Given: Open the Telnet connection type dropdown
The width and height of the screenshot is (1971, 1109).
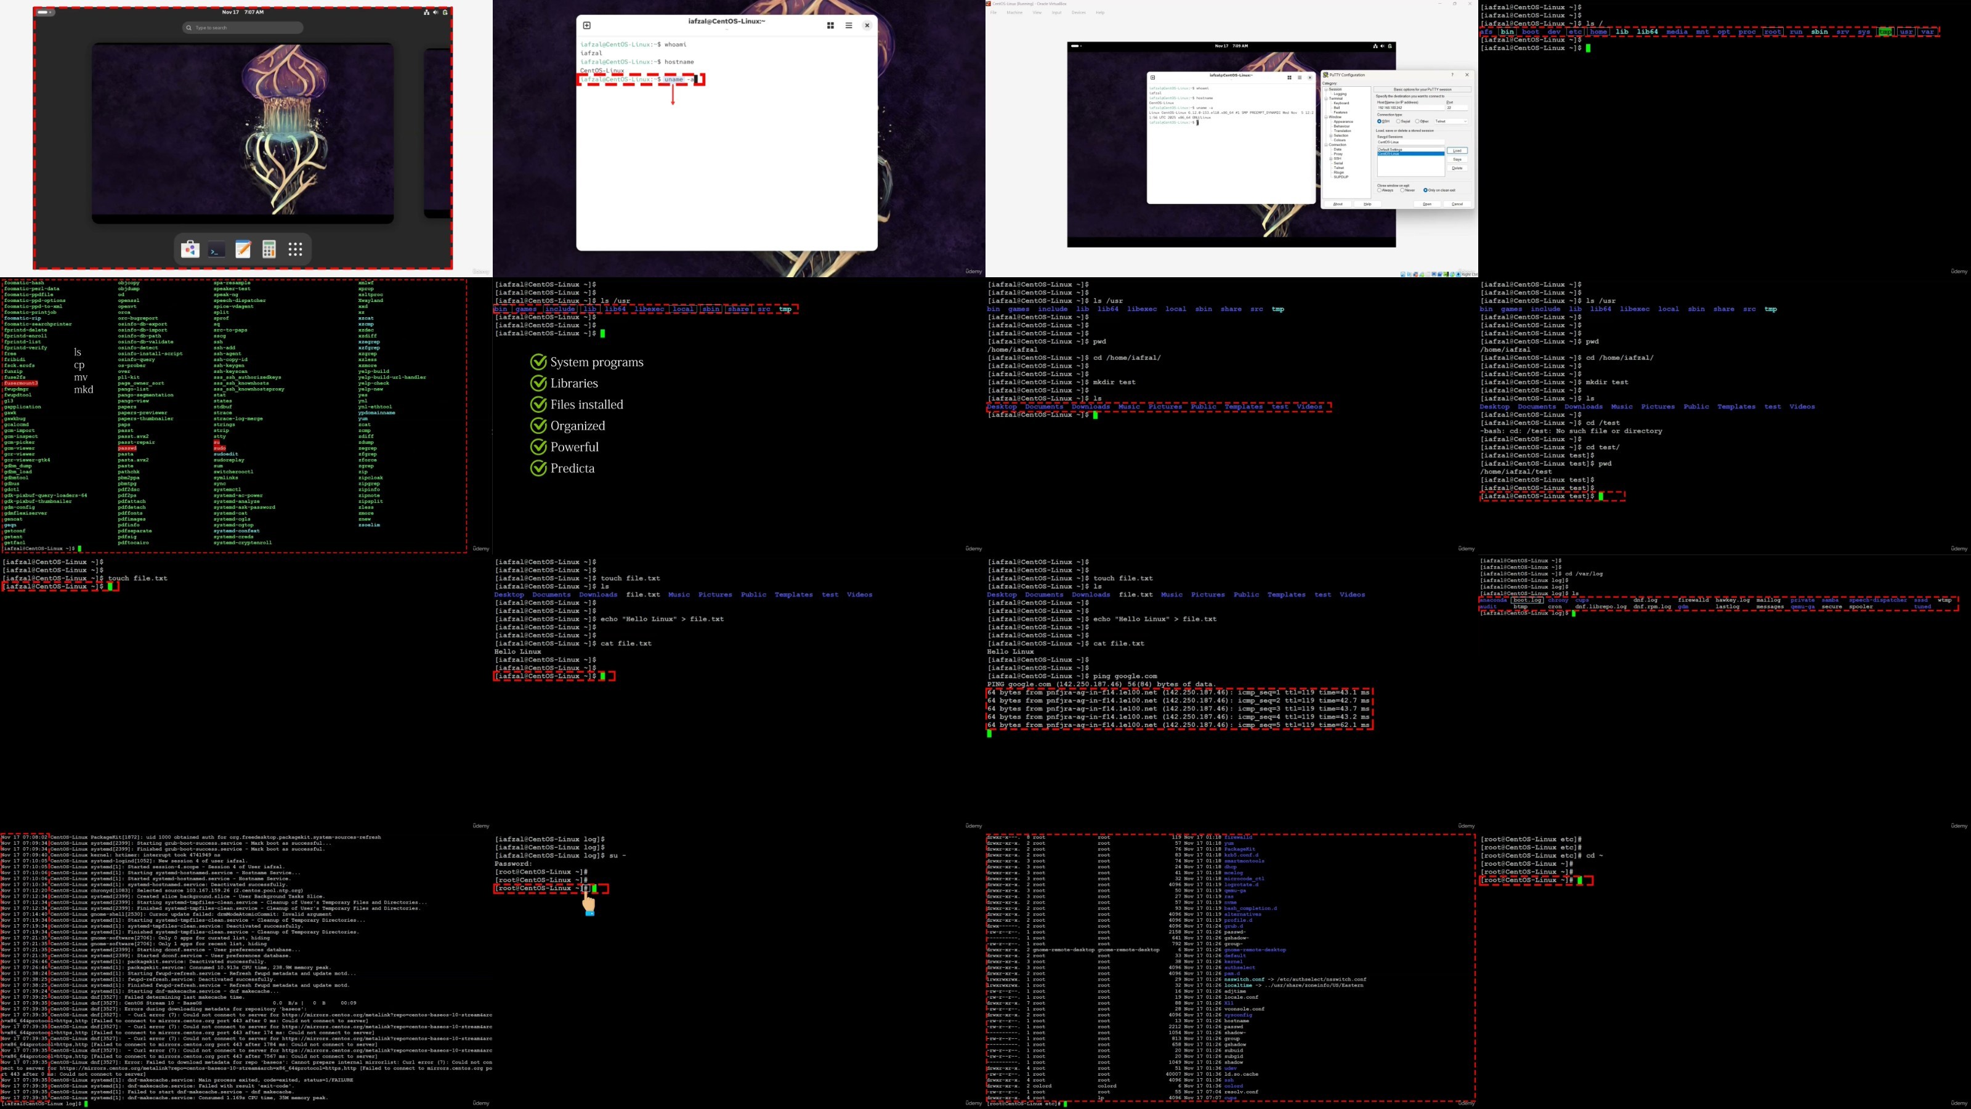Looking at the screenshot, I should (x=1451, y=122).
